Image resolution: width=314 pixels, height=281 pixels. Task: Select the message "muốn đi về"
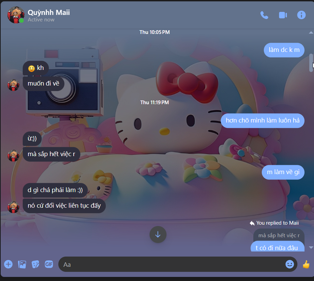pos(43,83)
